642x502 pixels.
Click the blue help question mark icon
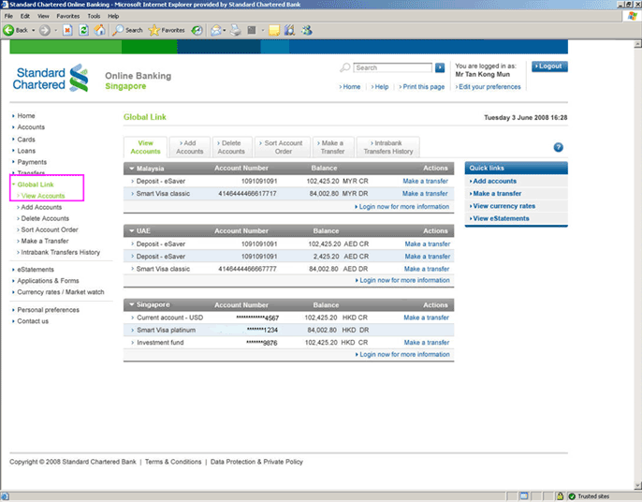pyautogui.click(x=558, y=147)
